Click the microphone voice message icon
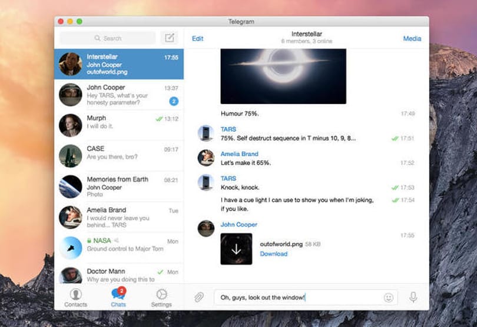This screenshot has width=477, height=327. tap(413, 297)
